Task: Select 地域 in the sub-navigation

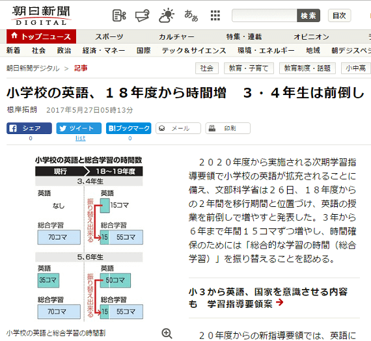Action: [x=313, y=50]
